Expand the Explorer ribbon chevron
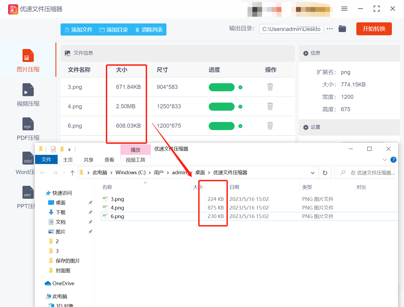The height and width of the screenshot is (307, 404). (385, 160)
